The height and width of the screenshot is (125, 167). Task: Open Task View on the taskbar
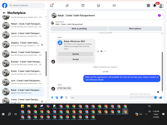coord(16,114)
